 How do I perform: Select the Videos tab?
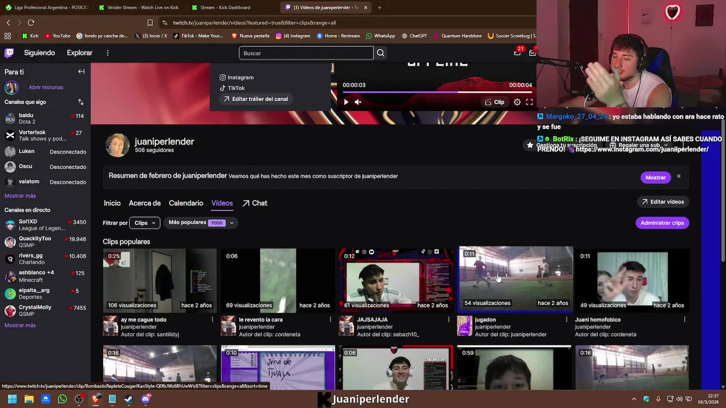pyautogui.click(x=222, y=203)
